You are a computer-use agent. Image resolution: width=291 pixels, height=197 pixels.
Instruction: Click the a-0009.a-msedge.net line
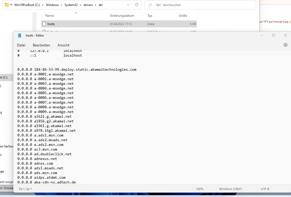pos(46,112)
